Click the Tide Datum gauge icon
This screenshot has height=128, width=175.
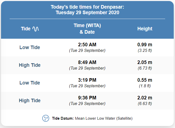[46, 118]
